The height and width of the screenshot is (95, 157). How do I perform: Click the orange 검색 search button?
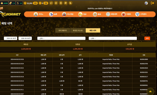point(147,38)
